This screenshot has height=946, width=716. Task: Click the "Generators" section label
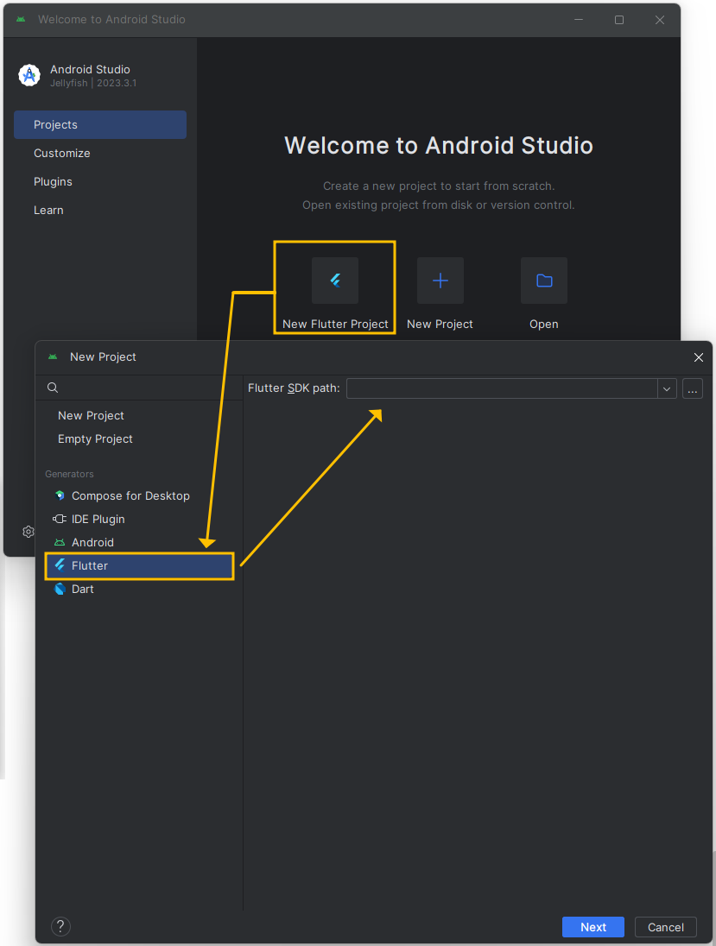[x=69, y=474]
